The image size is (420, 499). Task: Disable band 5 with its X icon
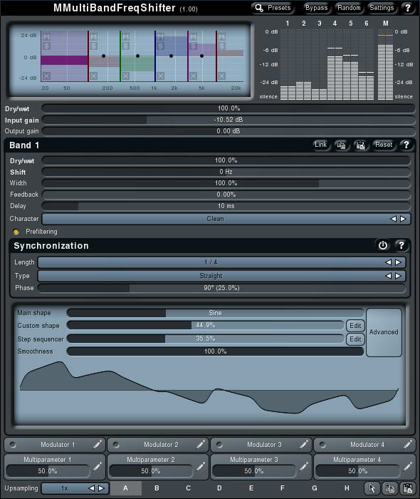pyautogui.click(x=193, y=76)
